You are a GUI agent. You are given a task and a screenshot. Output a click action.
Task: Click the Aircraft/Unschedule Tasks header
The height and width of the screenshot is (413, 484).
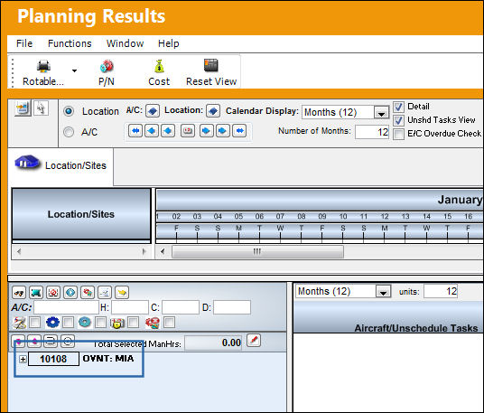pyautogui.click(x=388, y=316)
